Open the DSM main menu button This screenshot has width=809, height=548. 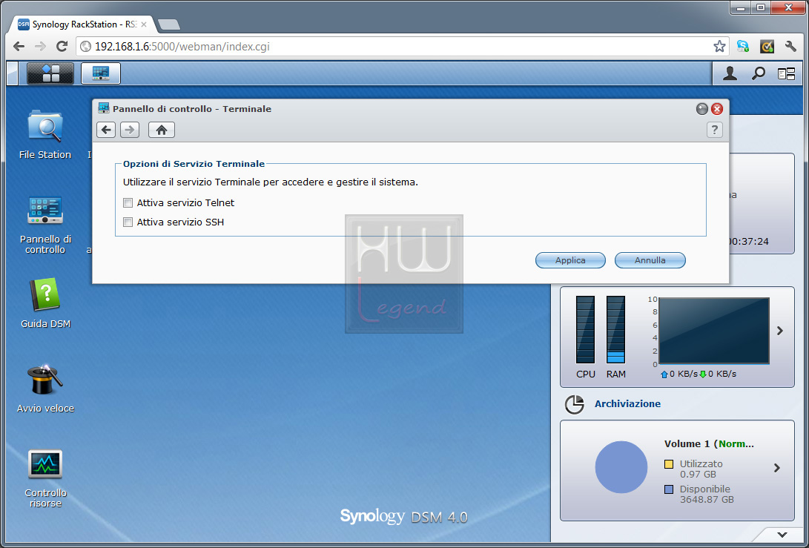point(50,73)
